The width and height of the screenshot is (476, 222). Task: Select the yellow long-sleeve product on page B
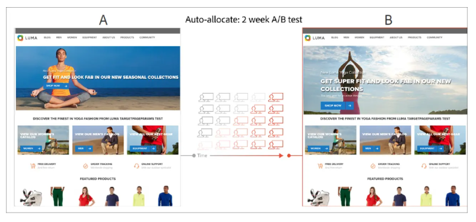click(426, 197)
